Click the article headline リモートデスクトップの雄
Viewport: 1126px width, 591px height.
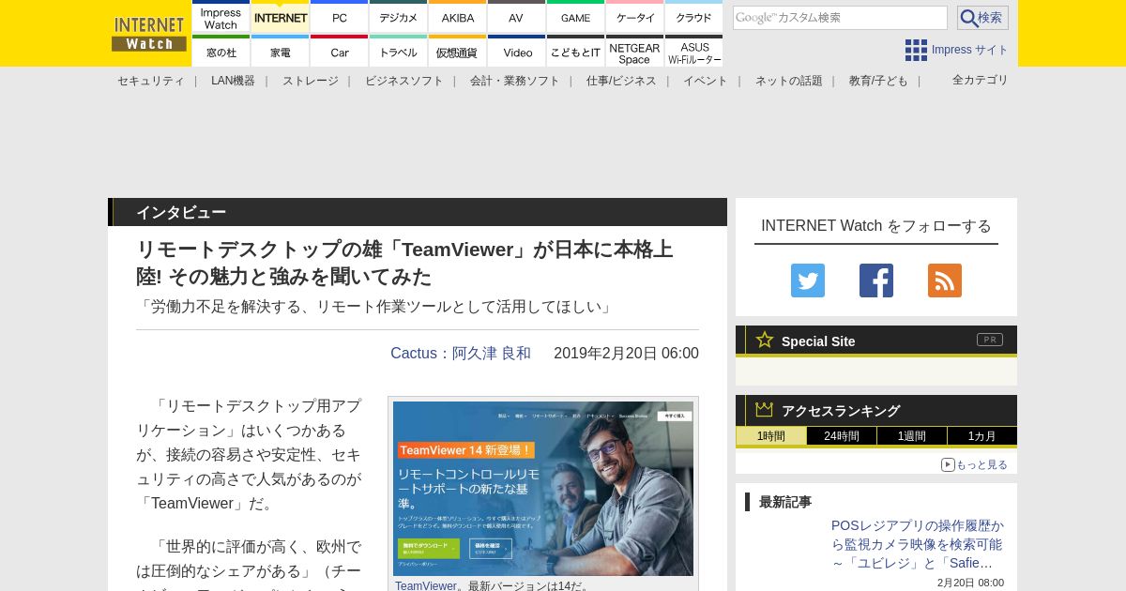(404, 263)
